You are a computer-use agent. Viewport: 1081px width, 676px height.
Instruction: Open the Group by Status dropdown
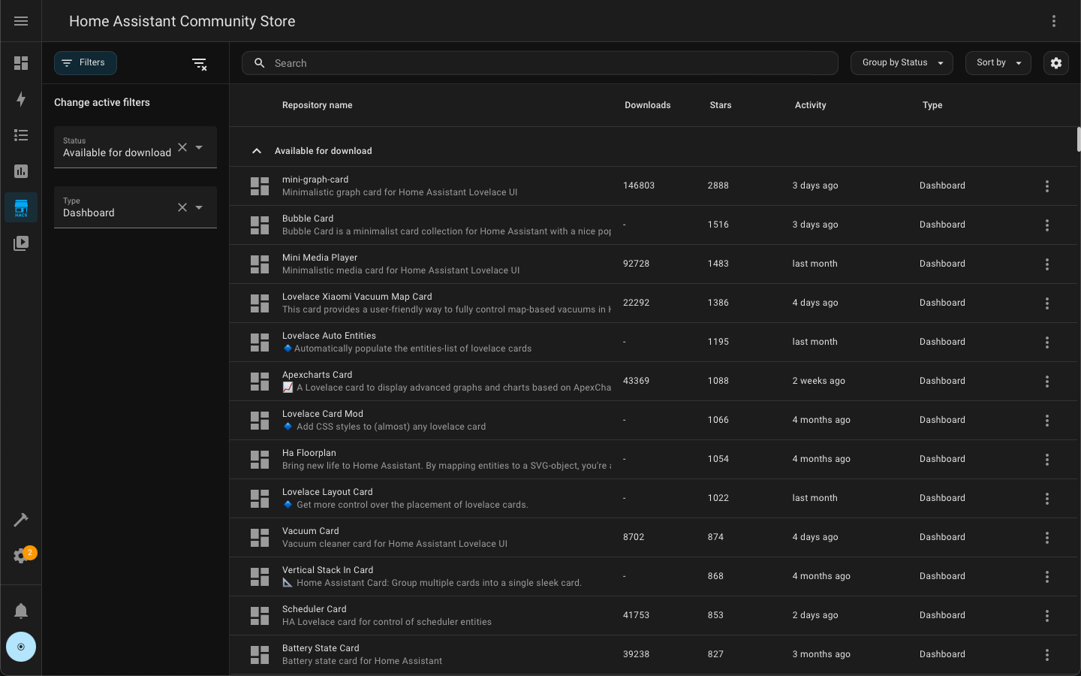[x=902, y=62]
